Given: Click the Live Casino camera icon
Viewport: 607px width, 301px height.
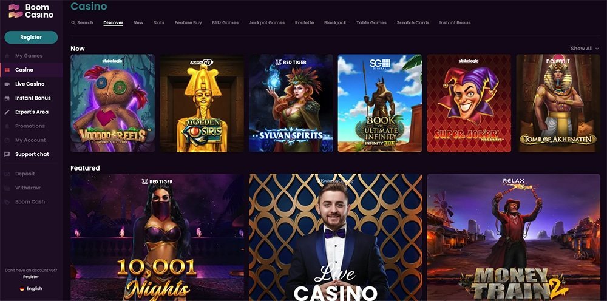Looking at the screenshot, I should (7, 84).
